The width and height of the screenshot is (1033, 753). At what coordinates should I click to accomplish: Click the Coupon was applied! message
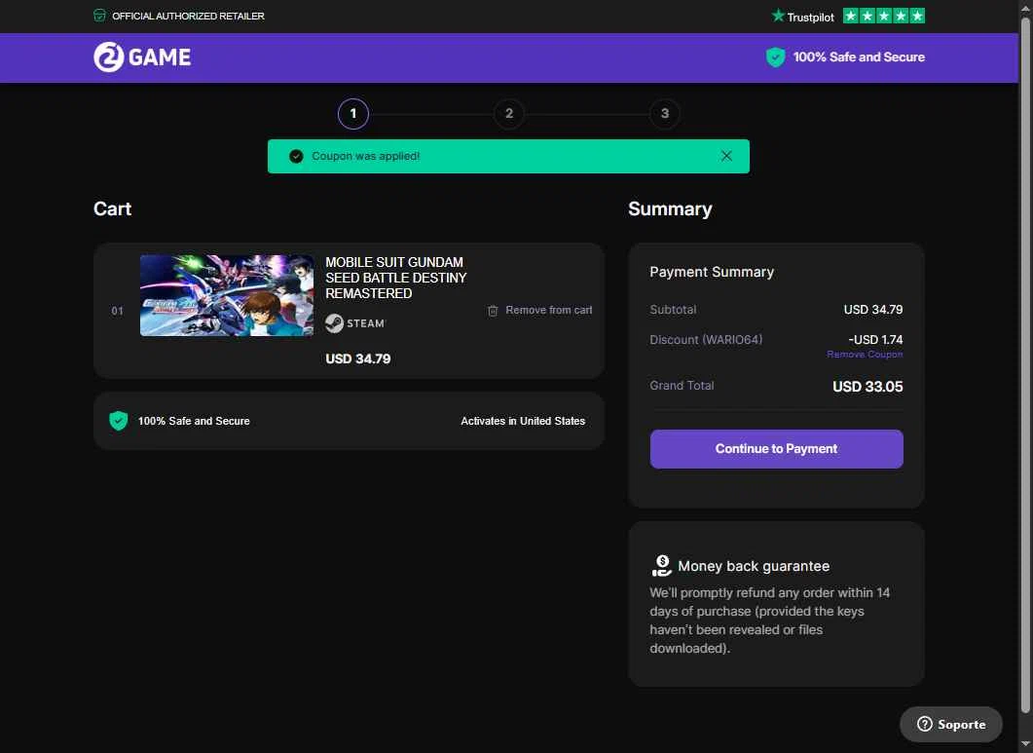coord(366,156)
